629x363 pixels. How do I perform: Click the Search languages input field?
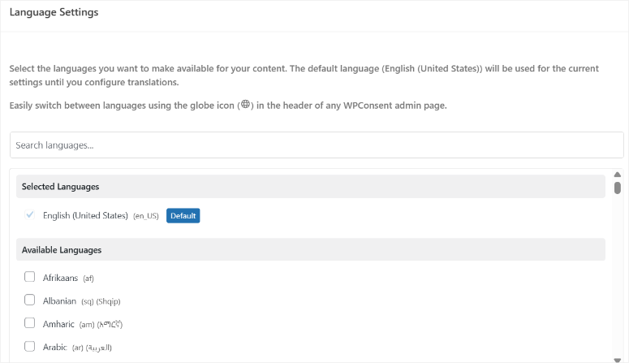click(317, 145)
